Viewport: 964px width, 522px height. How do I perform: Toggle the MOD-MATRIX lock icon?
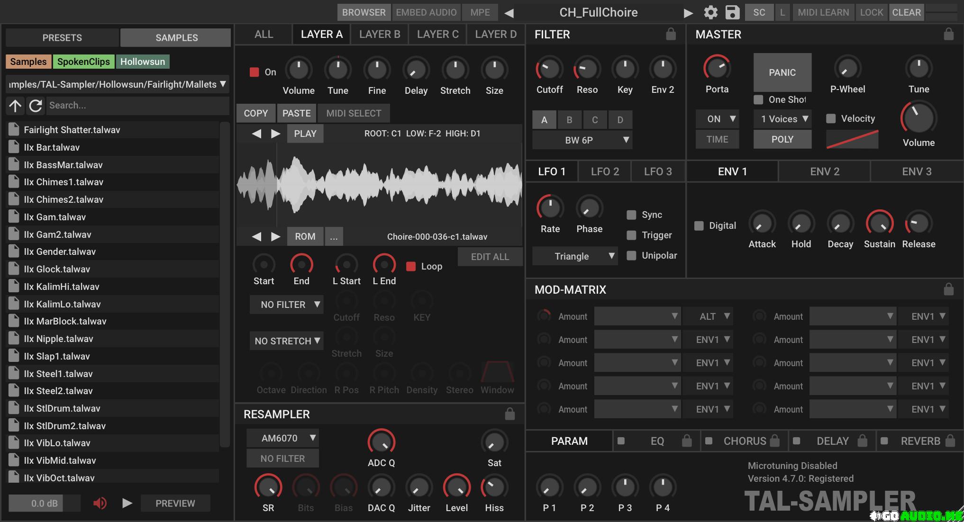tap(948, 289)
